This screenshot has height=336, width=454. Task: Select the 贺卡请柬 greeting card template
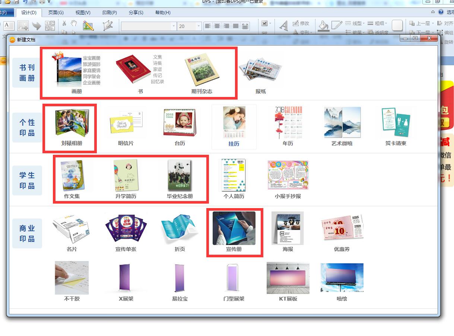(396, 127)
